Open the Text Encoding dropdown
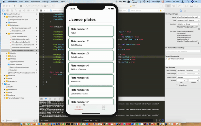 pyautogui.click(x=188, y=71)
